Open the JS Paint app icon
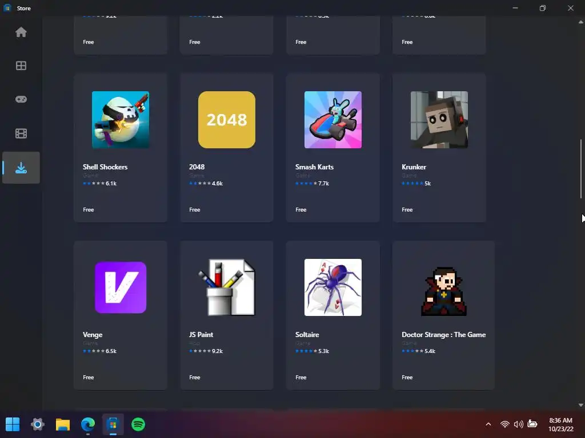This screenshot has width=585, height=438. pos(227,287)
